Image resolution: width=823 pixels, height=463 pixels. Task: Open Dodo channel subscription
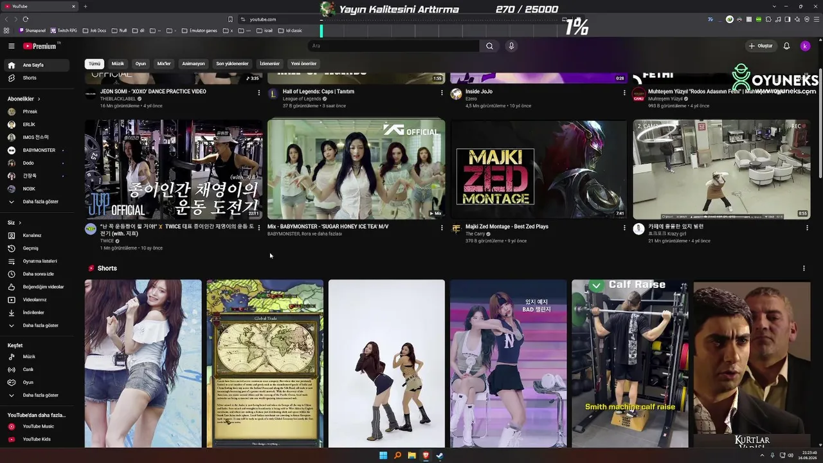38,163
